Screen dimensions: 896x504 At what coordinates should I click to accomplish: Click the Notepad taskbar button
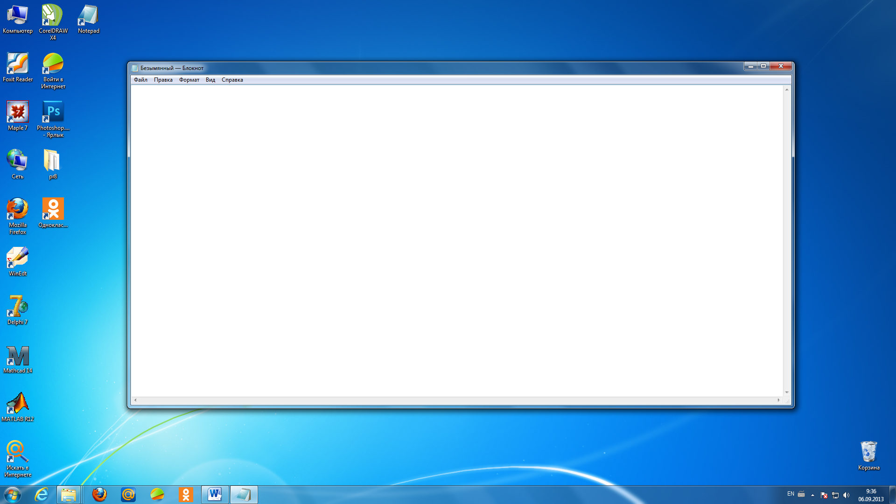244,495
